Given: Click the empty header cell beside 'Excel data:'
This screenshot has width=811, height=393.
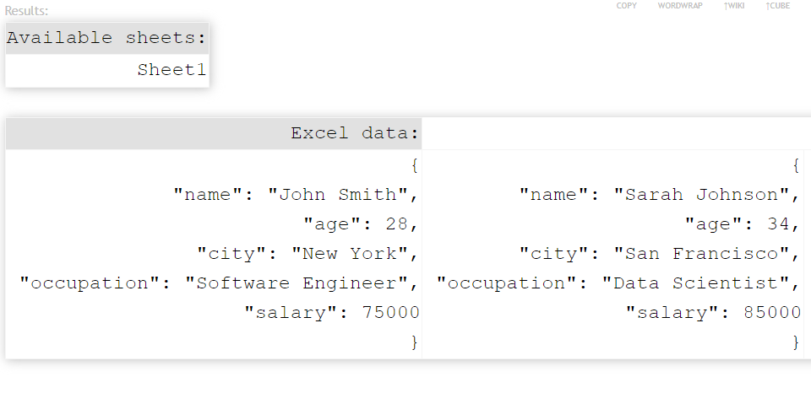Looking at the screenshot, I should pyautogui.click(x=614, y=133).
